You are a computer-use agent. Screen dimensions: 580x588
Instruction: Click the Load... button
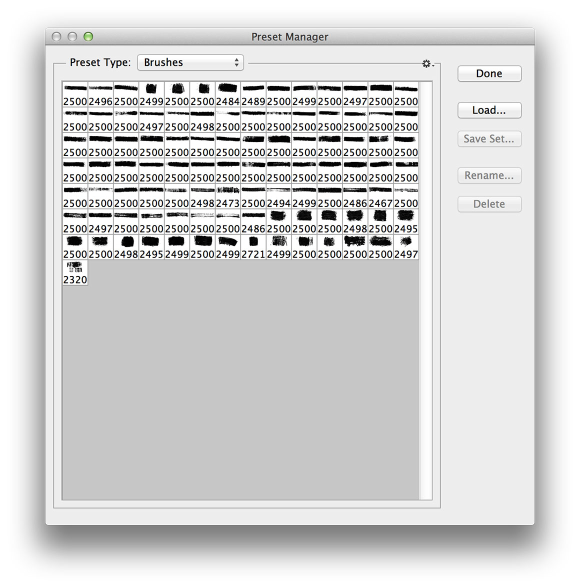[x=489, y=110]
